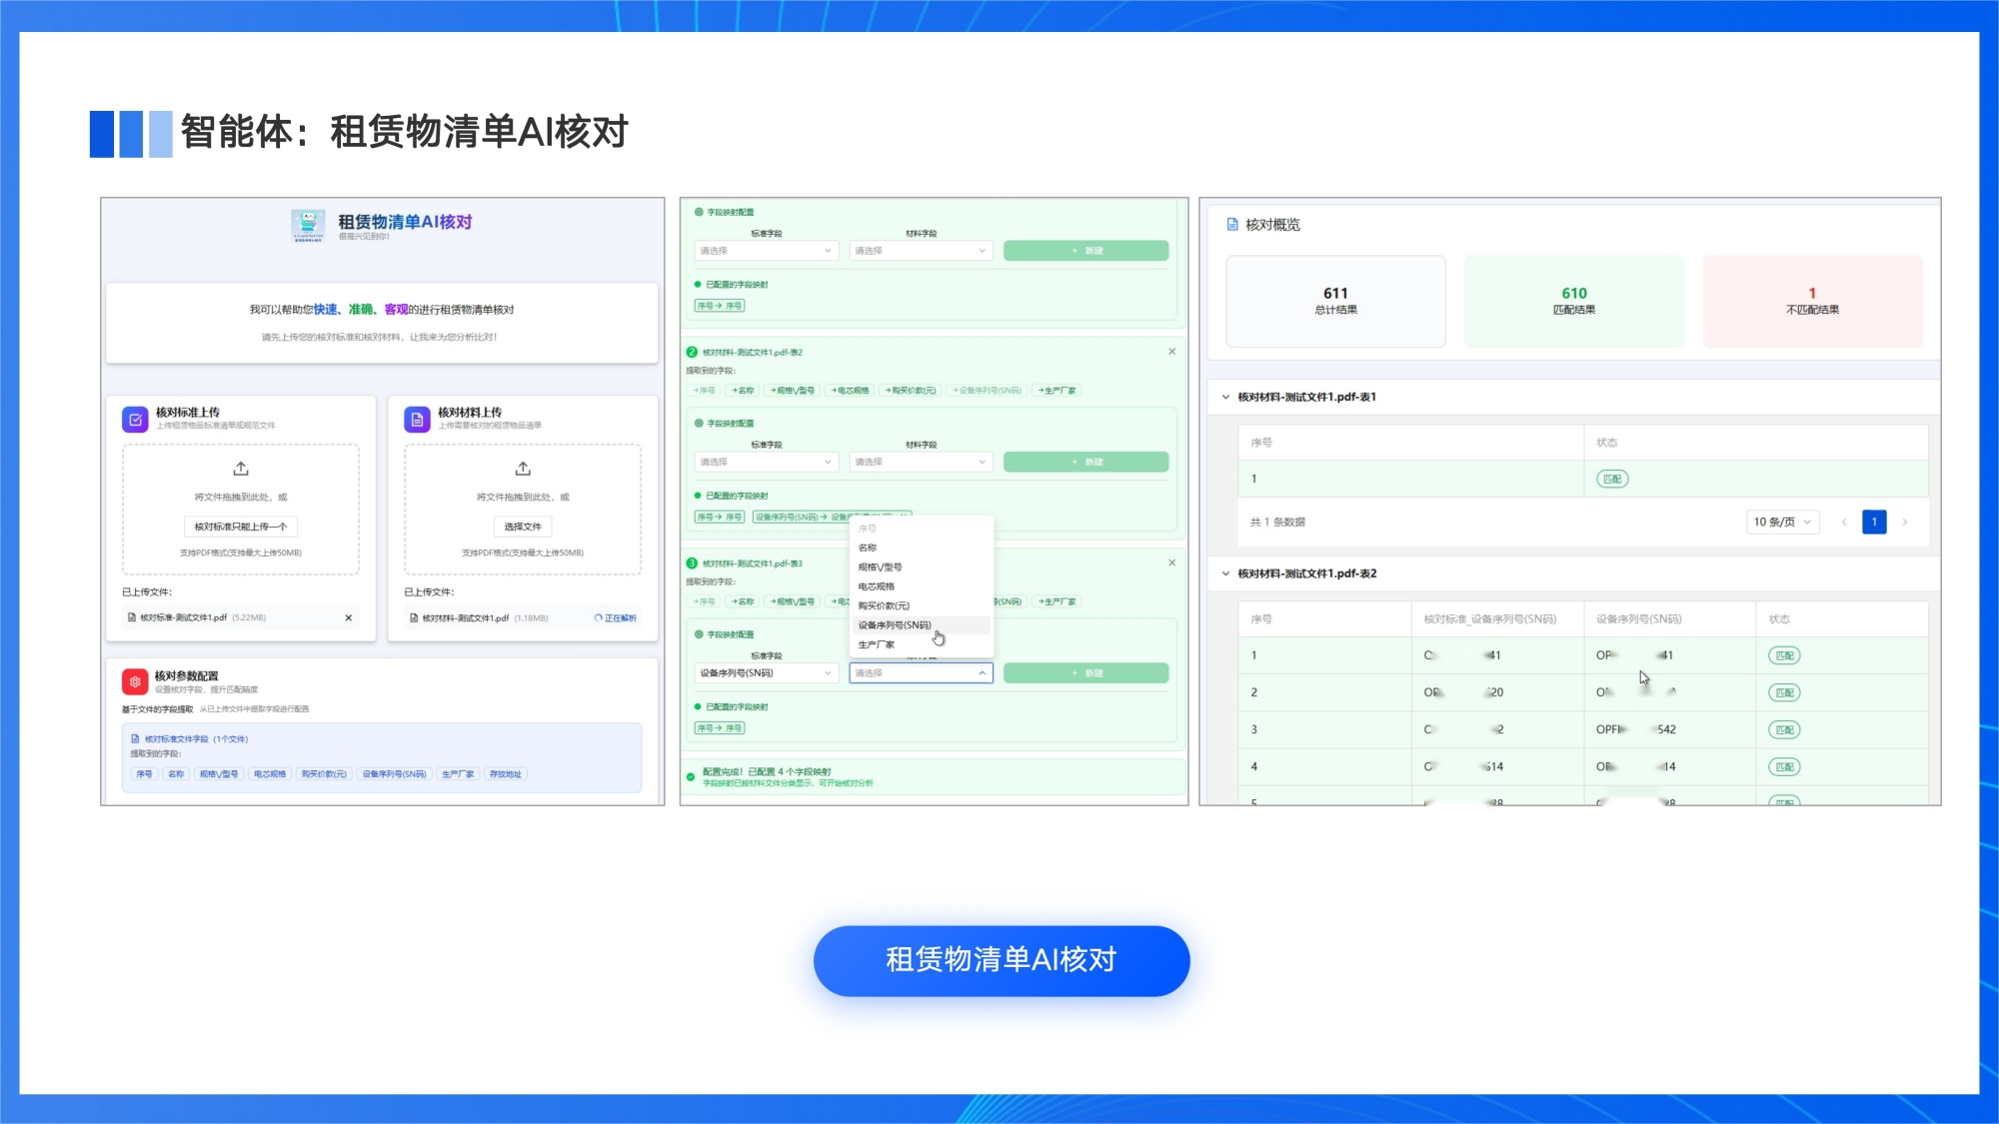Screen dimensions: 1999x1124
Task: Click the 选择文件 button
Action: pyautogui.click(x=523, y=527)
